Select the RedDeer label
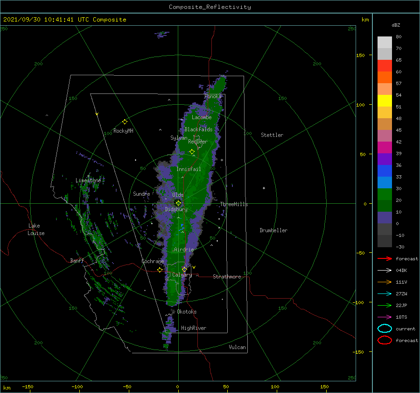This screenshot has width=420, height=393. click(x=198, y=142)
